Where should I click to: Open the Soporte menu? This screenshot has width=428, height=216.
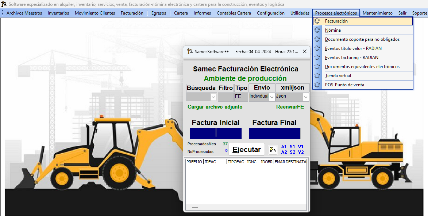[x=420, y=13]
